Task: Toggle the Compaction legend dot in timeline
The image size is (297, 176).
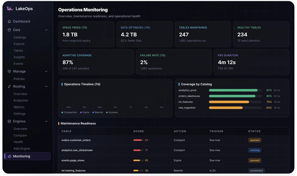Action: point(62,112)
